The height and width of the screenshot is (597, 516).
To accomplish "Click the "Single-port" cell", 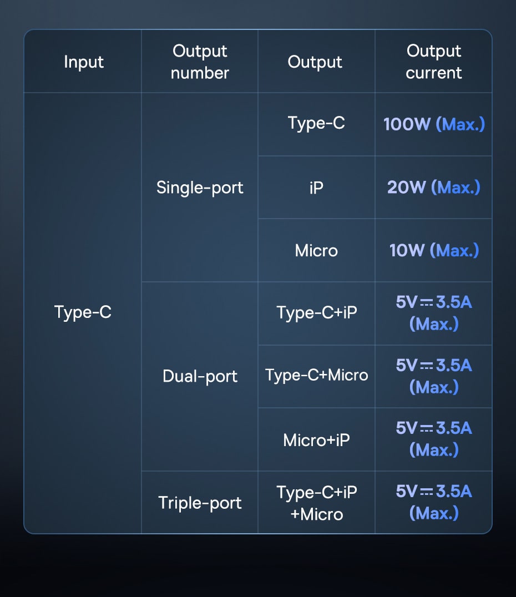I will pyautogui.click(x=200, y=188).
